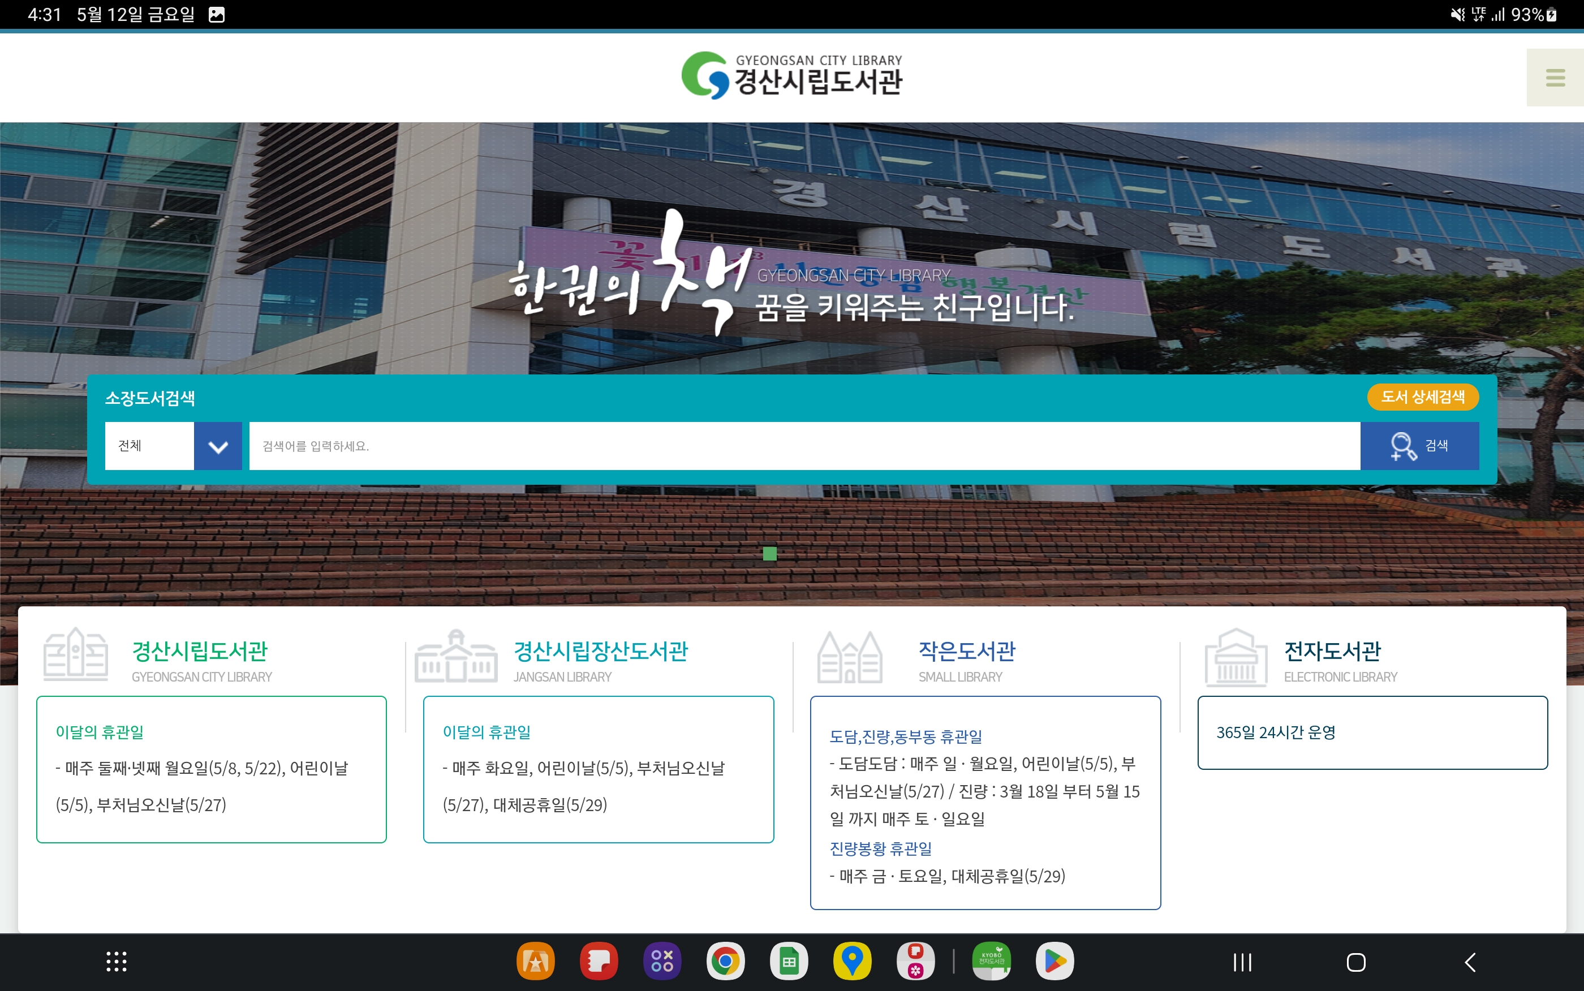Click the Gyeongsan City Library logo
Image resolution: width=1584 pixels, height=991 pixels.
click(x=791, y=75)
